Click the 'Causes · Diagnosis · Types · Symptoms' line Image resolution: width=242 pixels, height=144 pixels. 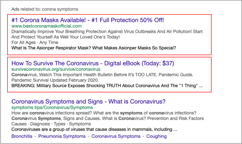51,124
